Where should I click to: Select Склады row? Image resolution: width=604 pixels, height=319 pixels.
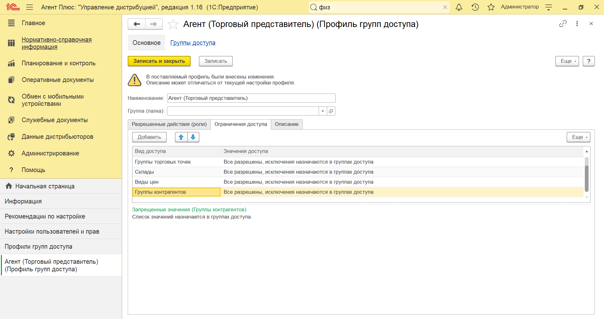358,172
